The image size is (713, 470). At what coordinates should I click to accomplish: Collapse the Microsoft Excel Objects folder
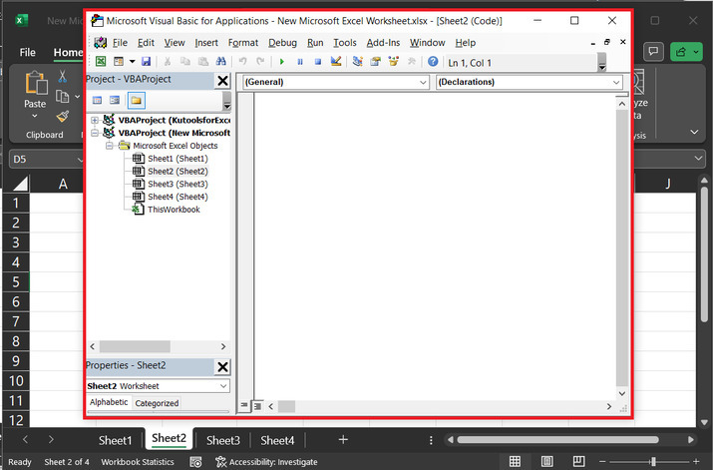tap(110, 146)
